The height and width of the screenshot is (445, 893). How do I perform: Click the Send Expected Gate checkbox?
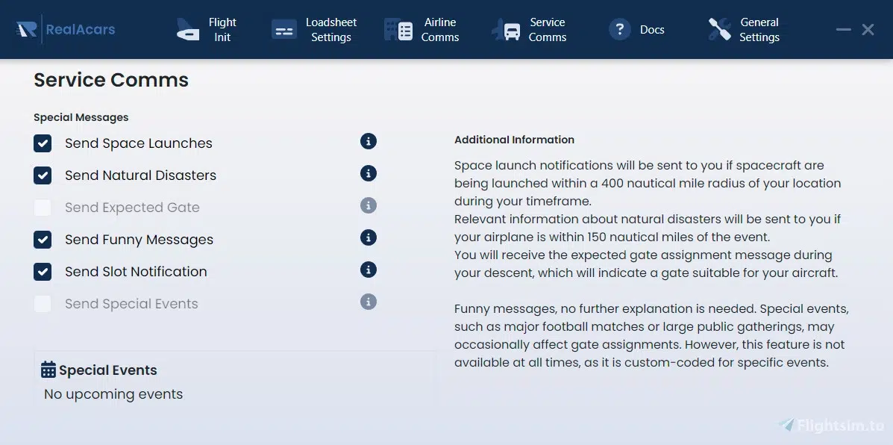pyautogui.click(x=43, y=208)
